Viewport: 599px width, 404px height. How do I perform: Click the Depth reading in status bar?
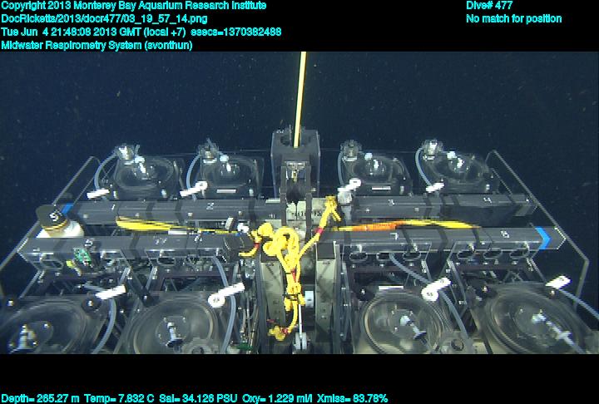pos(40,398)
